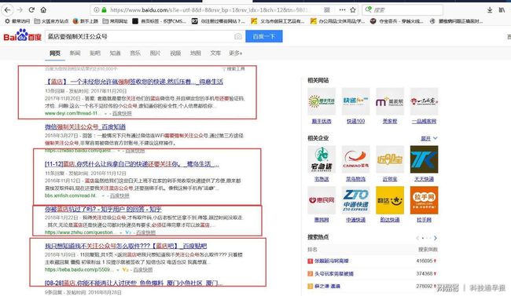Image resolution: width=511 pixels, height=296 pixels.
Task: Open 百度快照 for the www.deyi.com result
Action: [x=122, y=114]
